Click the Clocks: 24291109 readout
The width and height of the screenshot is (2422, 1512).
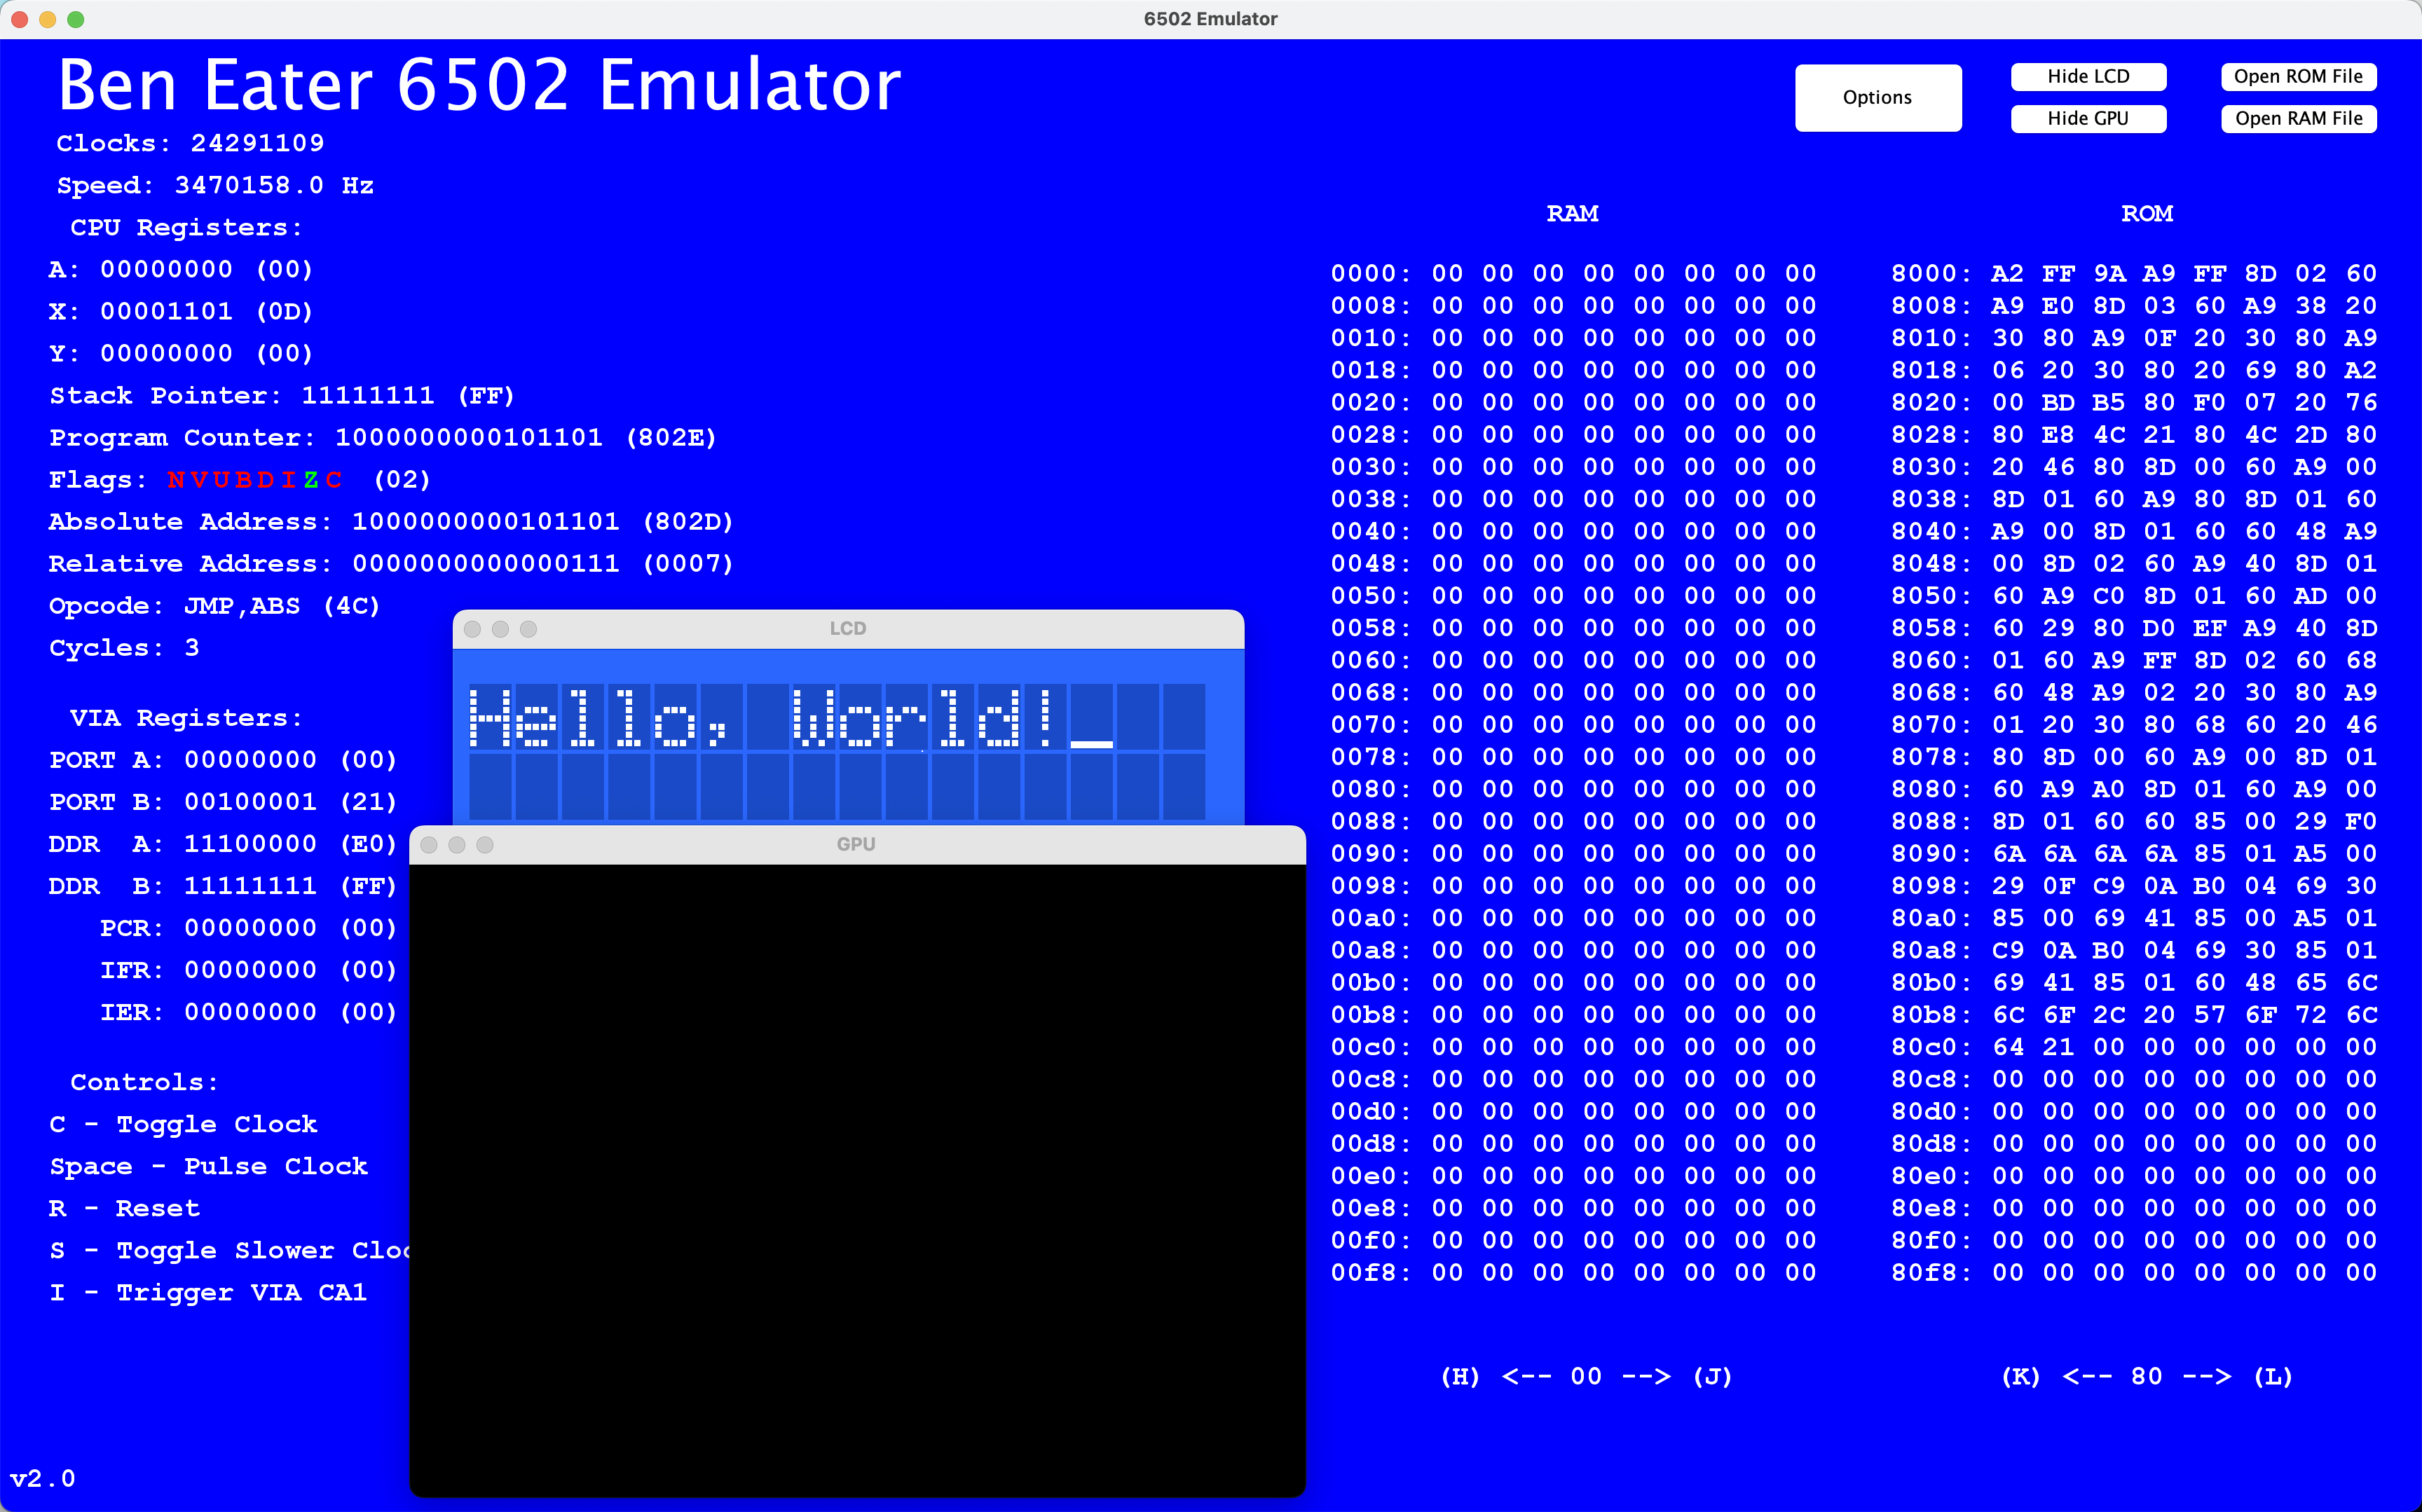click(190, 143)
